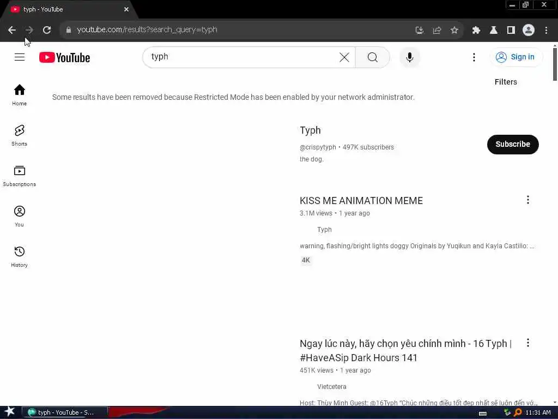
Task: Click the orange magnifier tray icon
Action: coord(518,412)
